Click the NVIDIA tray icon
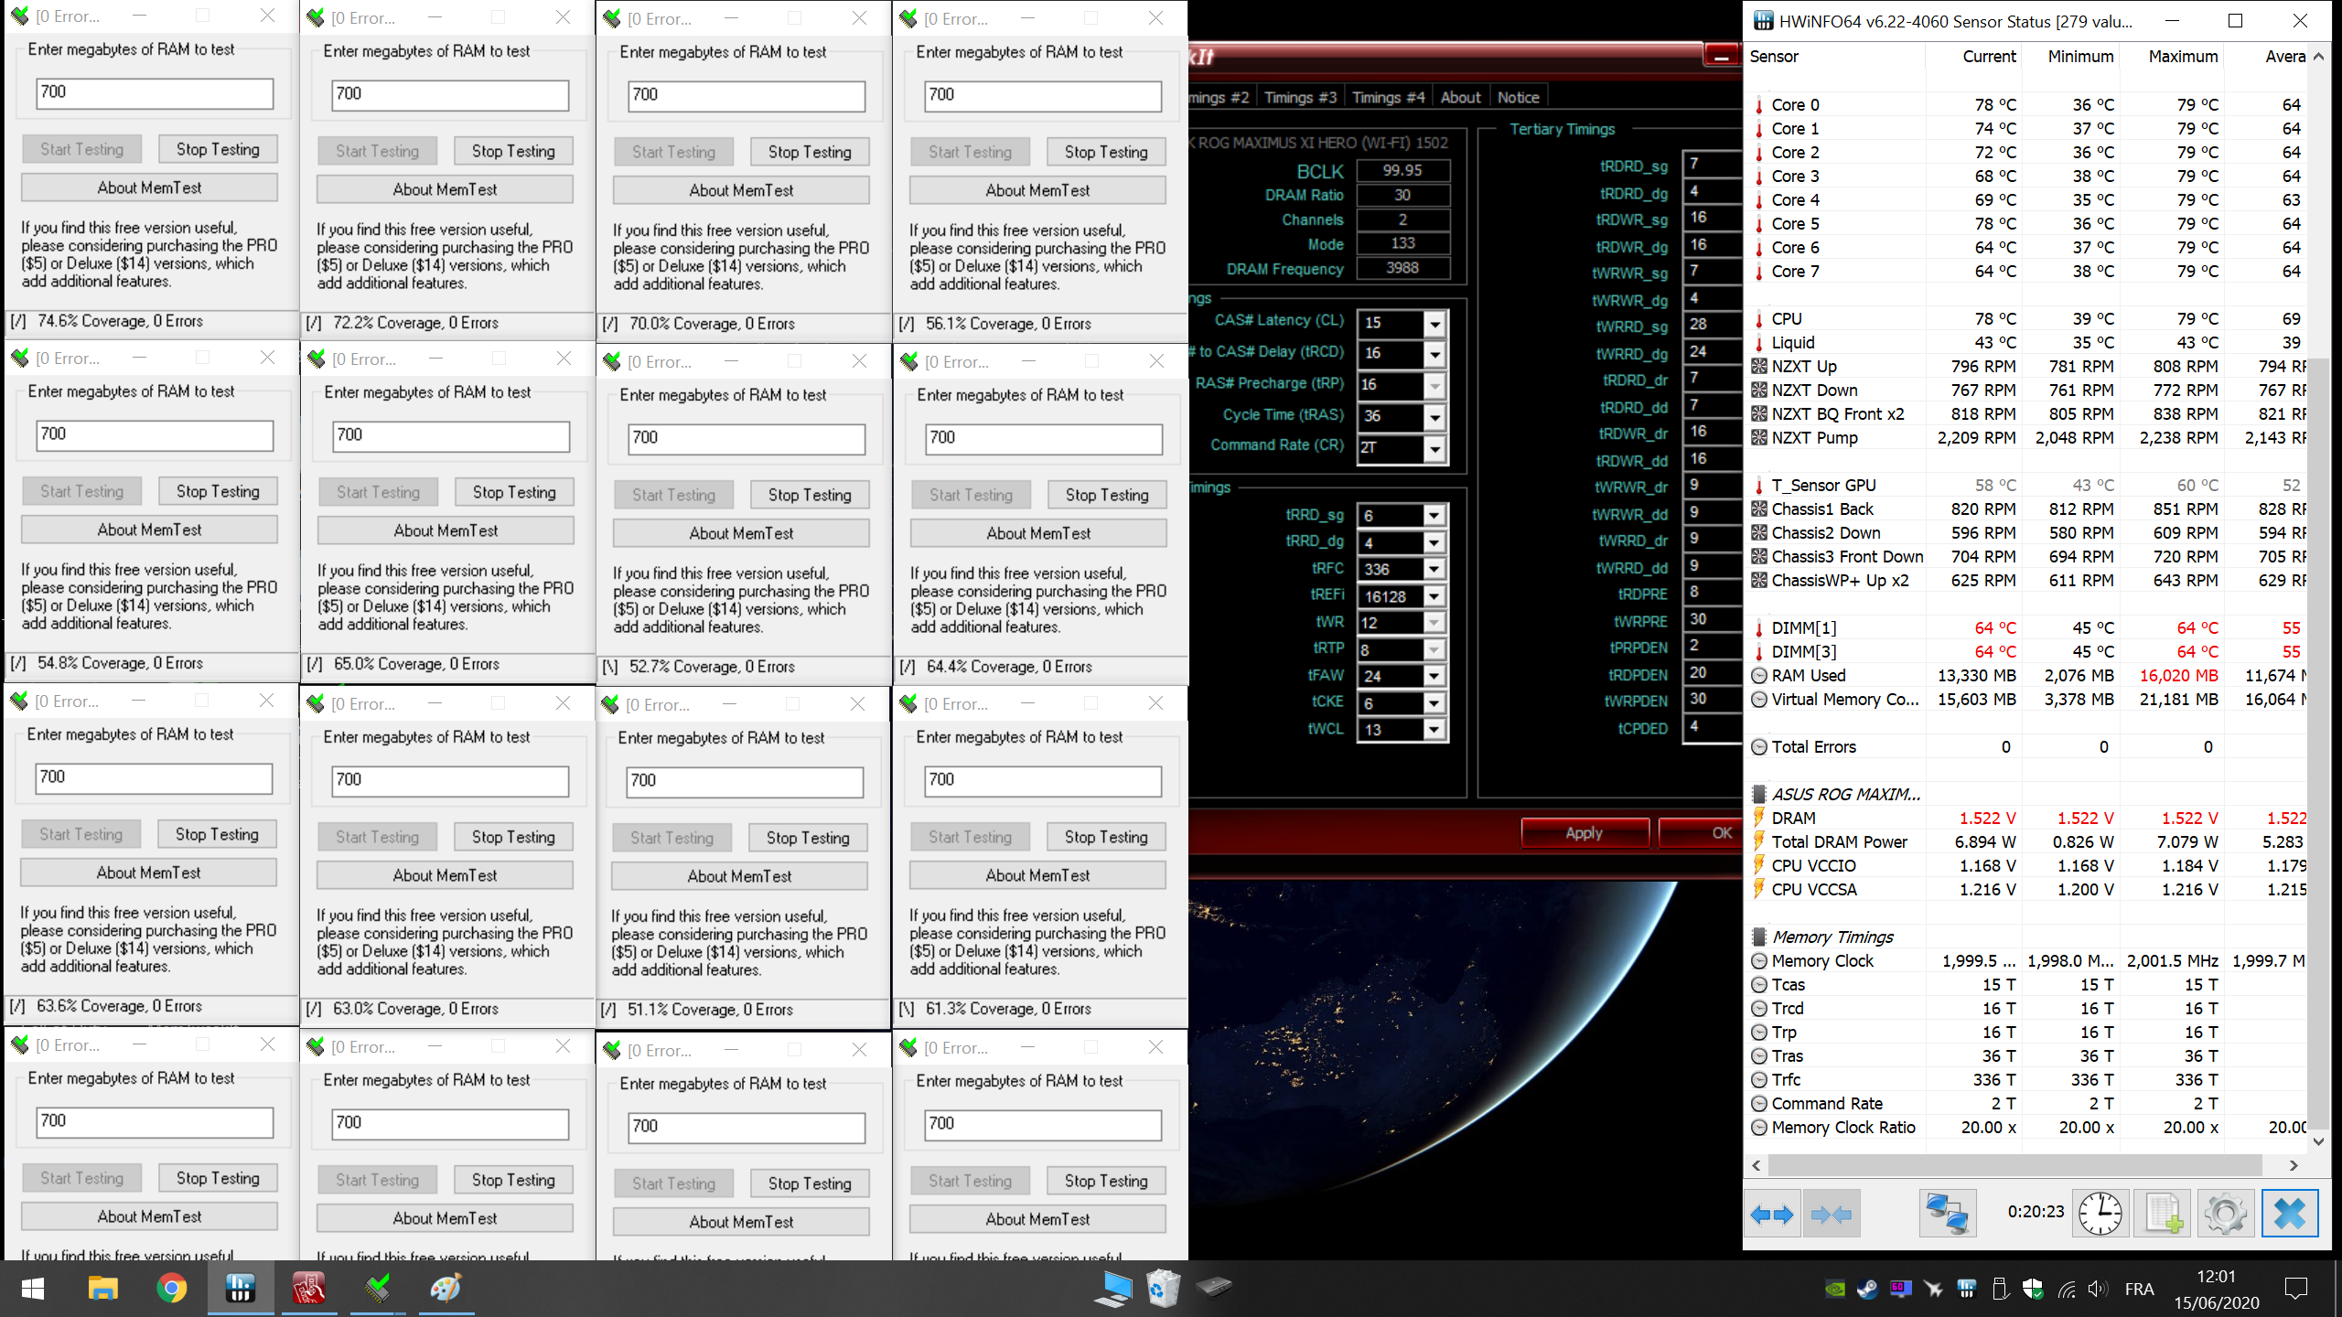This screenshot has width=2342, height=1317. point(1835,1290)
